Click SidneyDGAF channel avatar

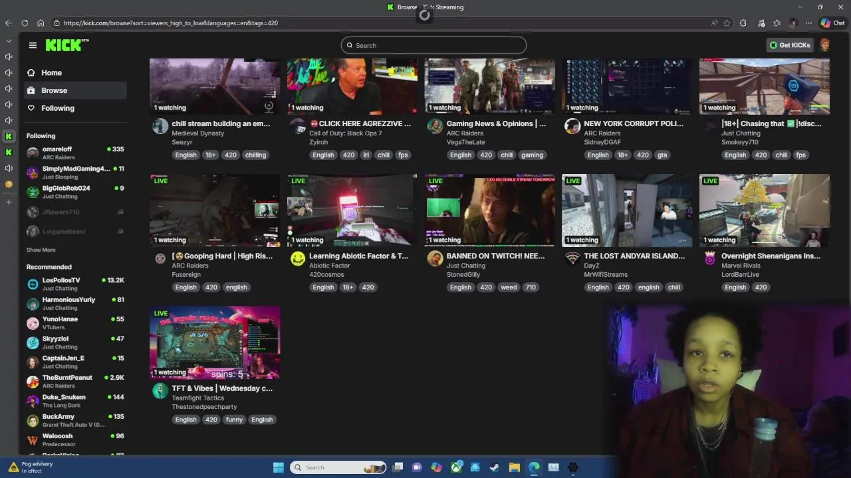tap(572, 126)
